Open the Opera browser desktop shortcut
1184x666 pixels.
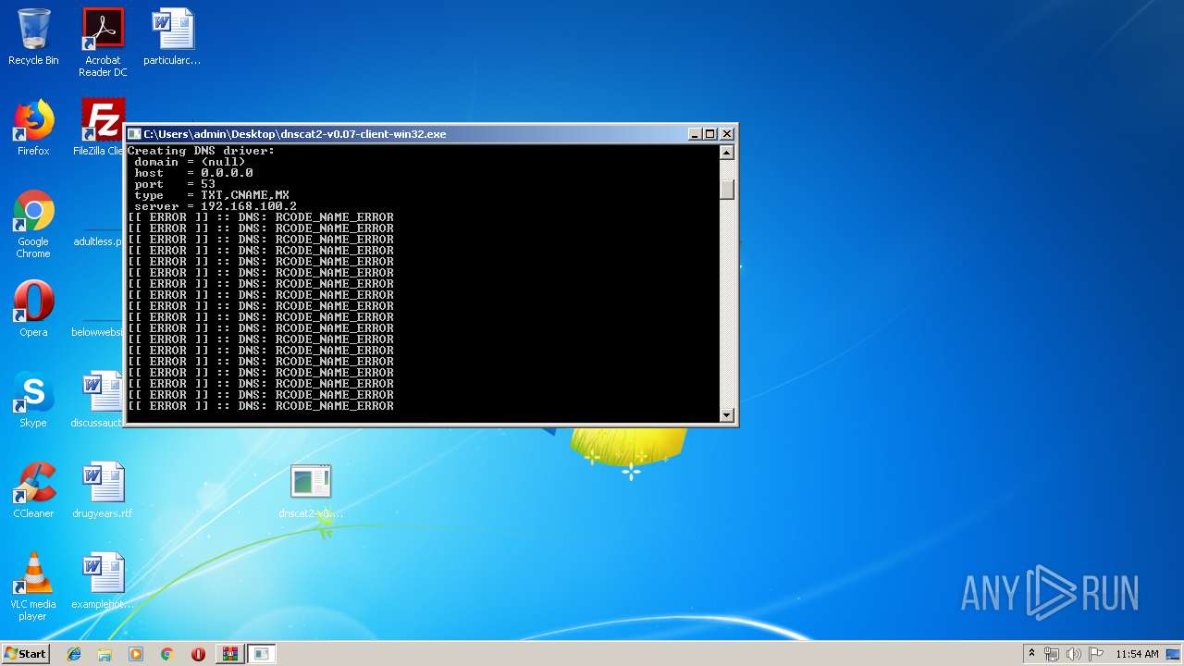tap(33, 309)
